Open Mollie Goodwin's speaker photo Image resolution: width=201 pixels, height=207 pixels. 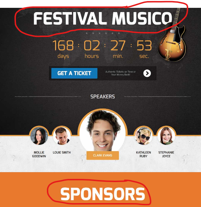tap(39, 136)
